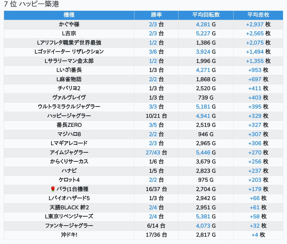Select the Lサラリーマン金太郎 machine name

pos(69,61)
